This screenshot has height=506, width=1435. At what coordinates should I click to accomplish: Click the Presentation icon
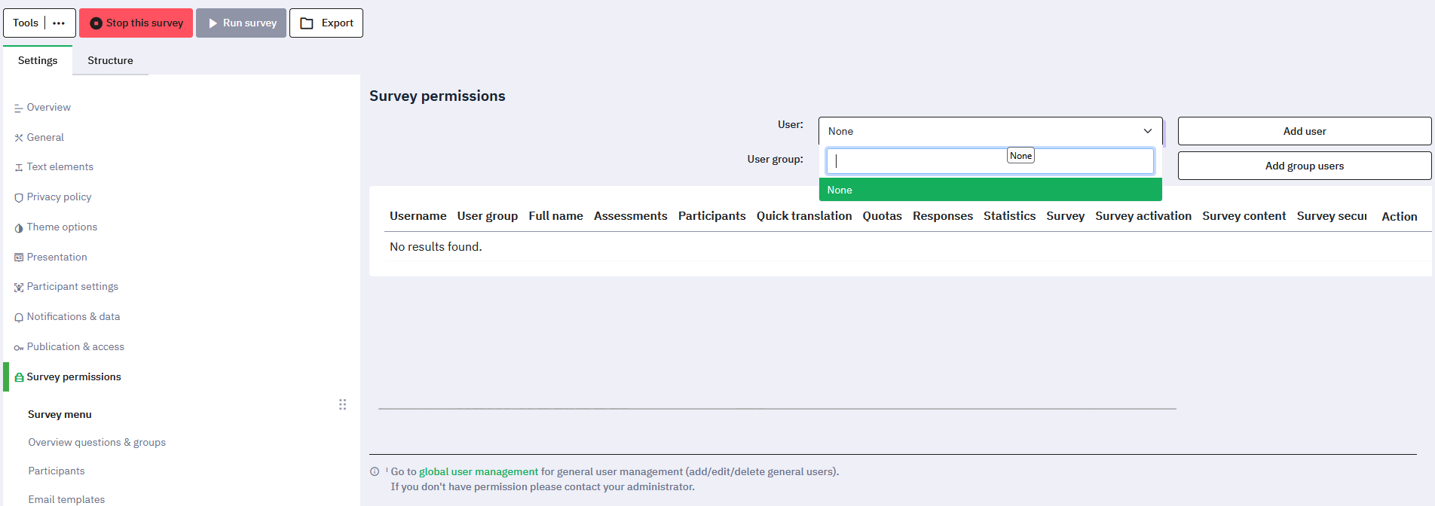[x=19, y=258]
